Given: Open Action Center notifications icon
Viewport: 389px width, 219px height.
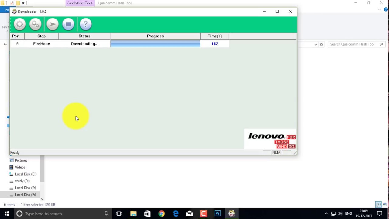Looking at the screenshot, I should click(380, 214).
